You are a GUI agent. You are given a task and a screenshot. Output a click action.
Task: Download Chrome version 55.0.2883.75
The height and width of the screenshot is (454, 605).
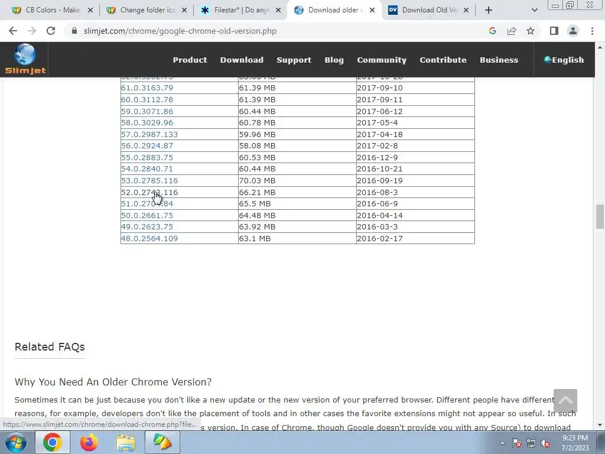pos(147,157)
